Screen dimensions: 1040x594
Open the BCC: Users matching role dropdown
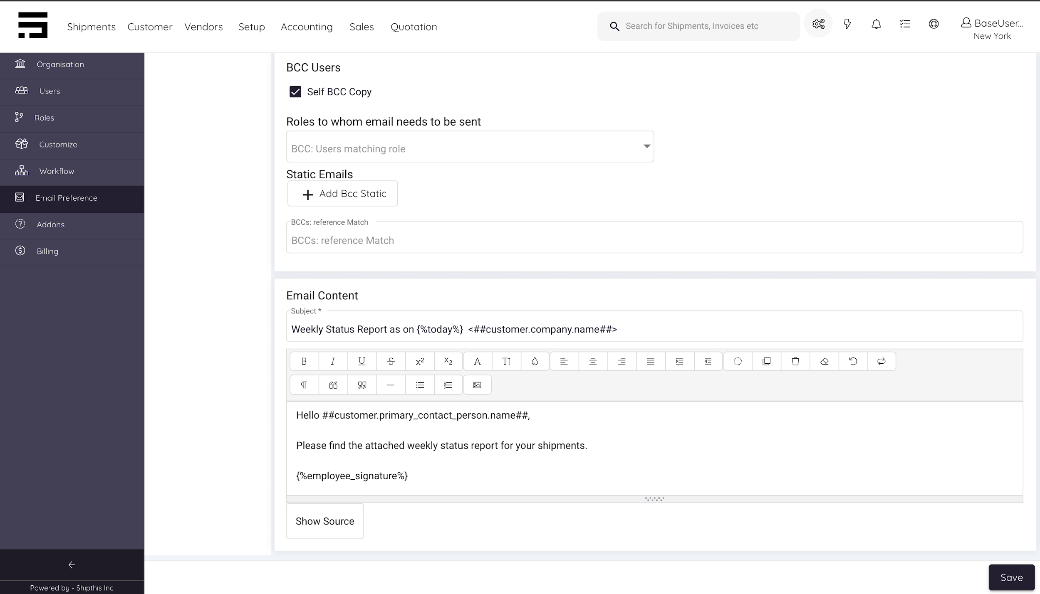[646, 146]
